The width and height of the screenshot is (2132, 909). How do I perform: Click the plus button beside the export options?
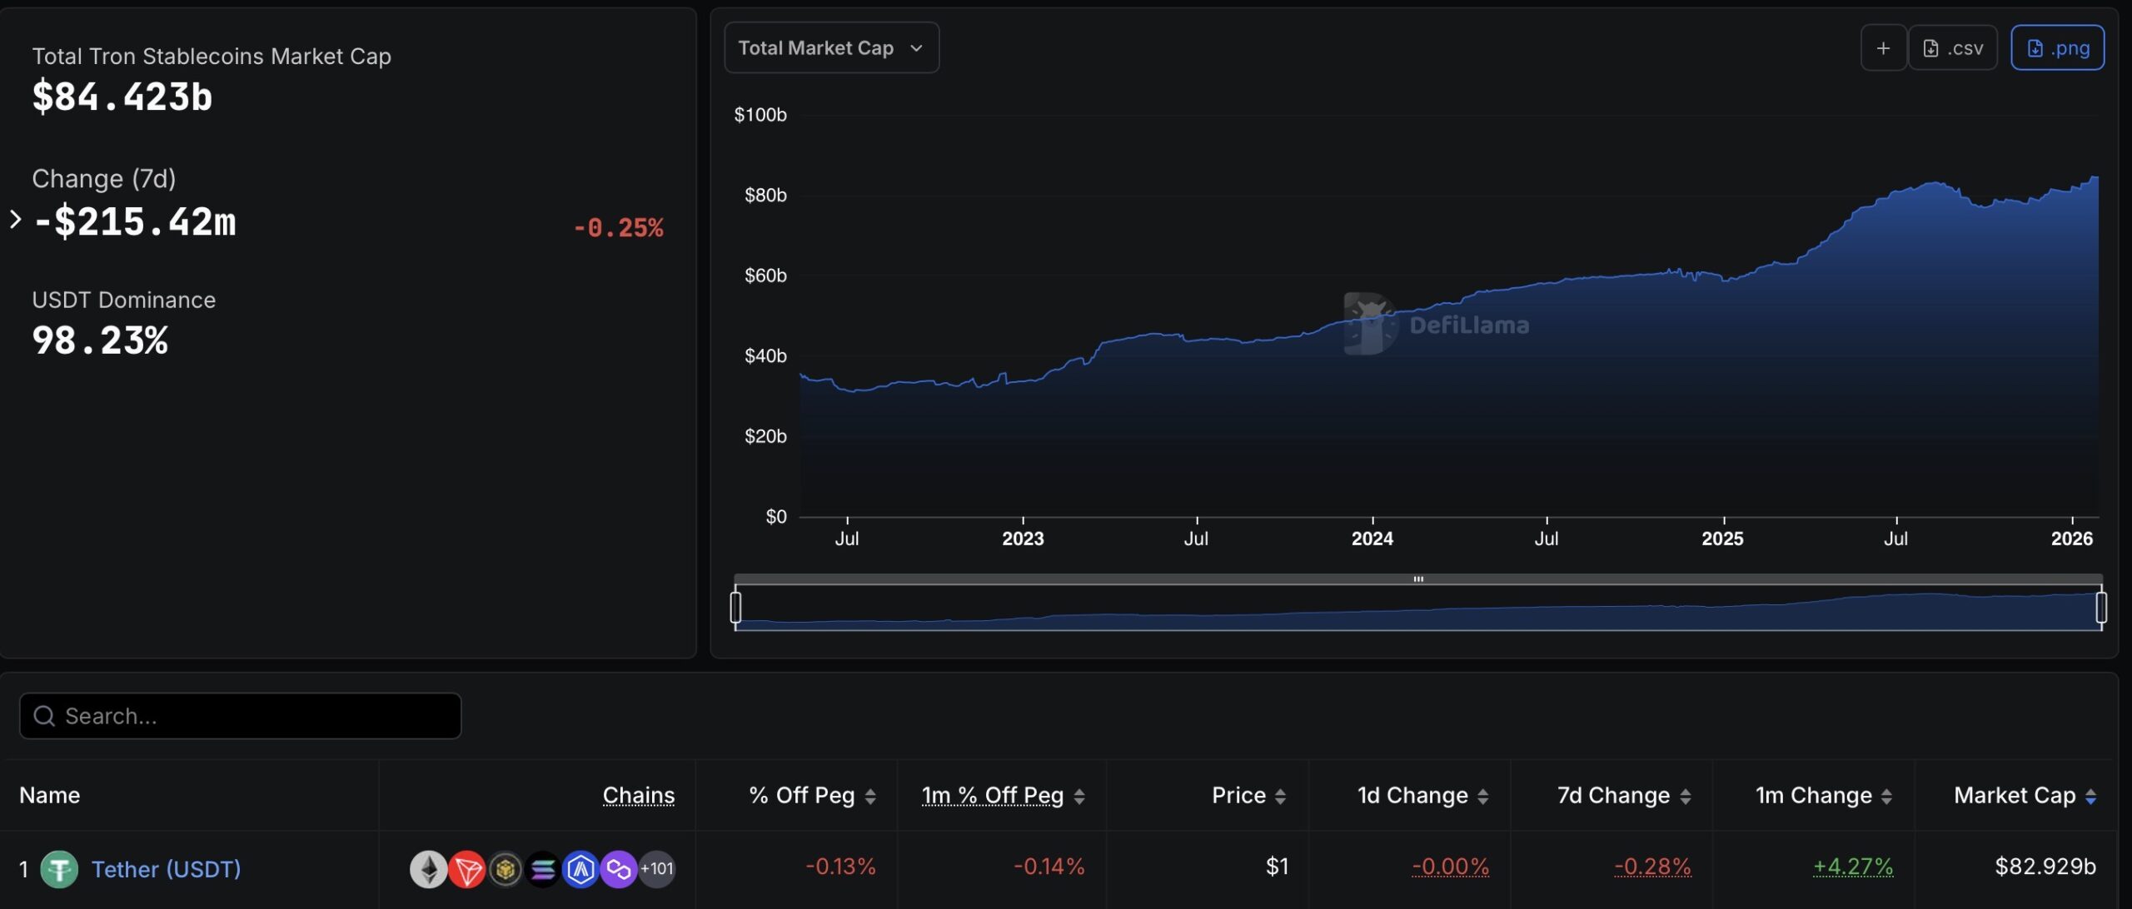(1884, 47)
